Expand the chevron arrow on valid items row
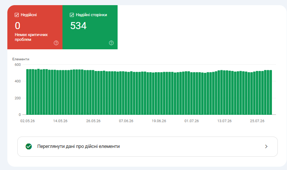 pyautogui.click(x=266, y=146)
